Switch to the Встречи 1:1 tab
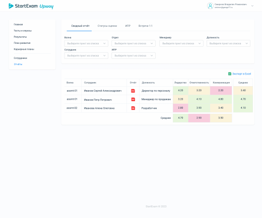 (x=145, y=26)
